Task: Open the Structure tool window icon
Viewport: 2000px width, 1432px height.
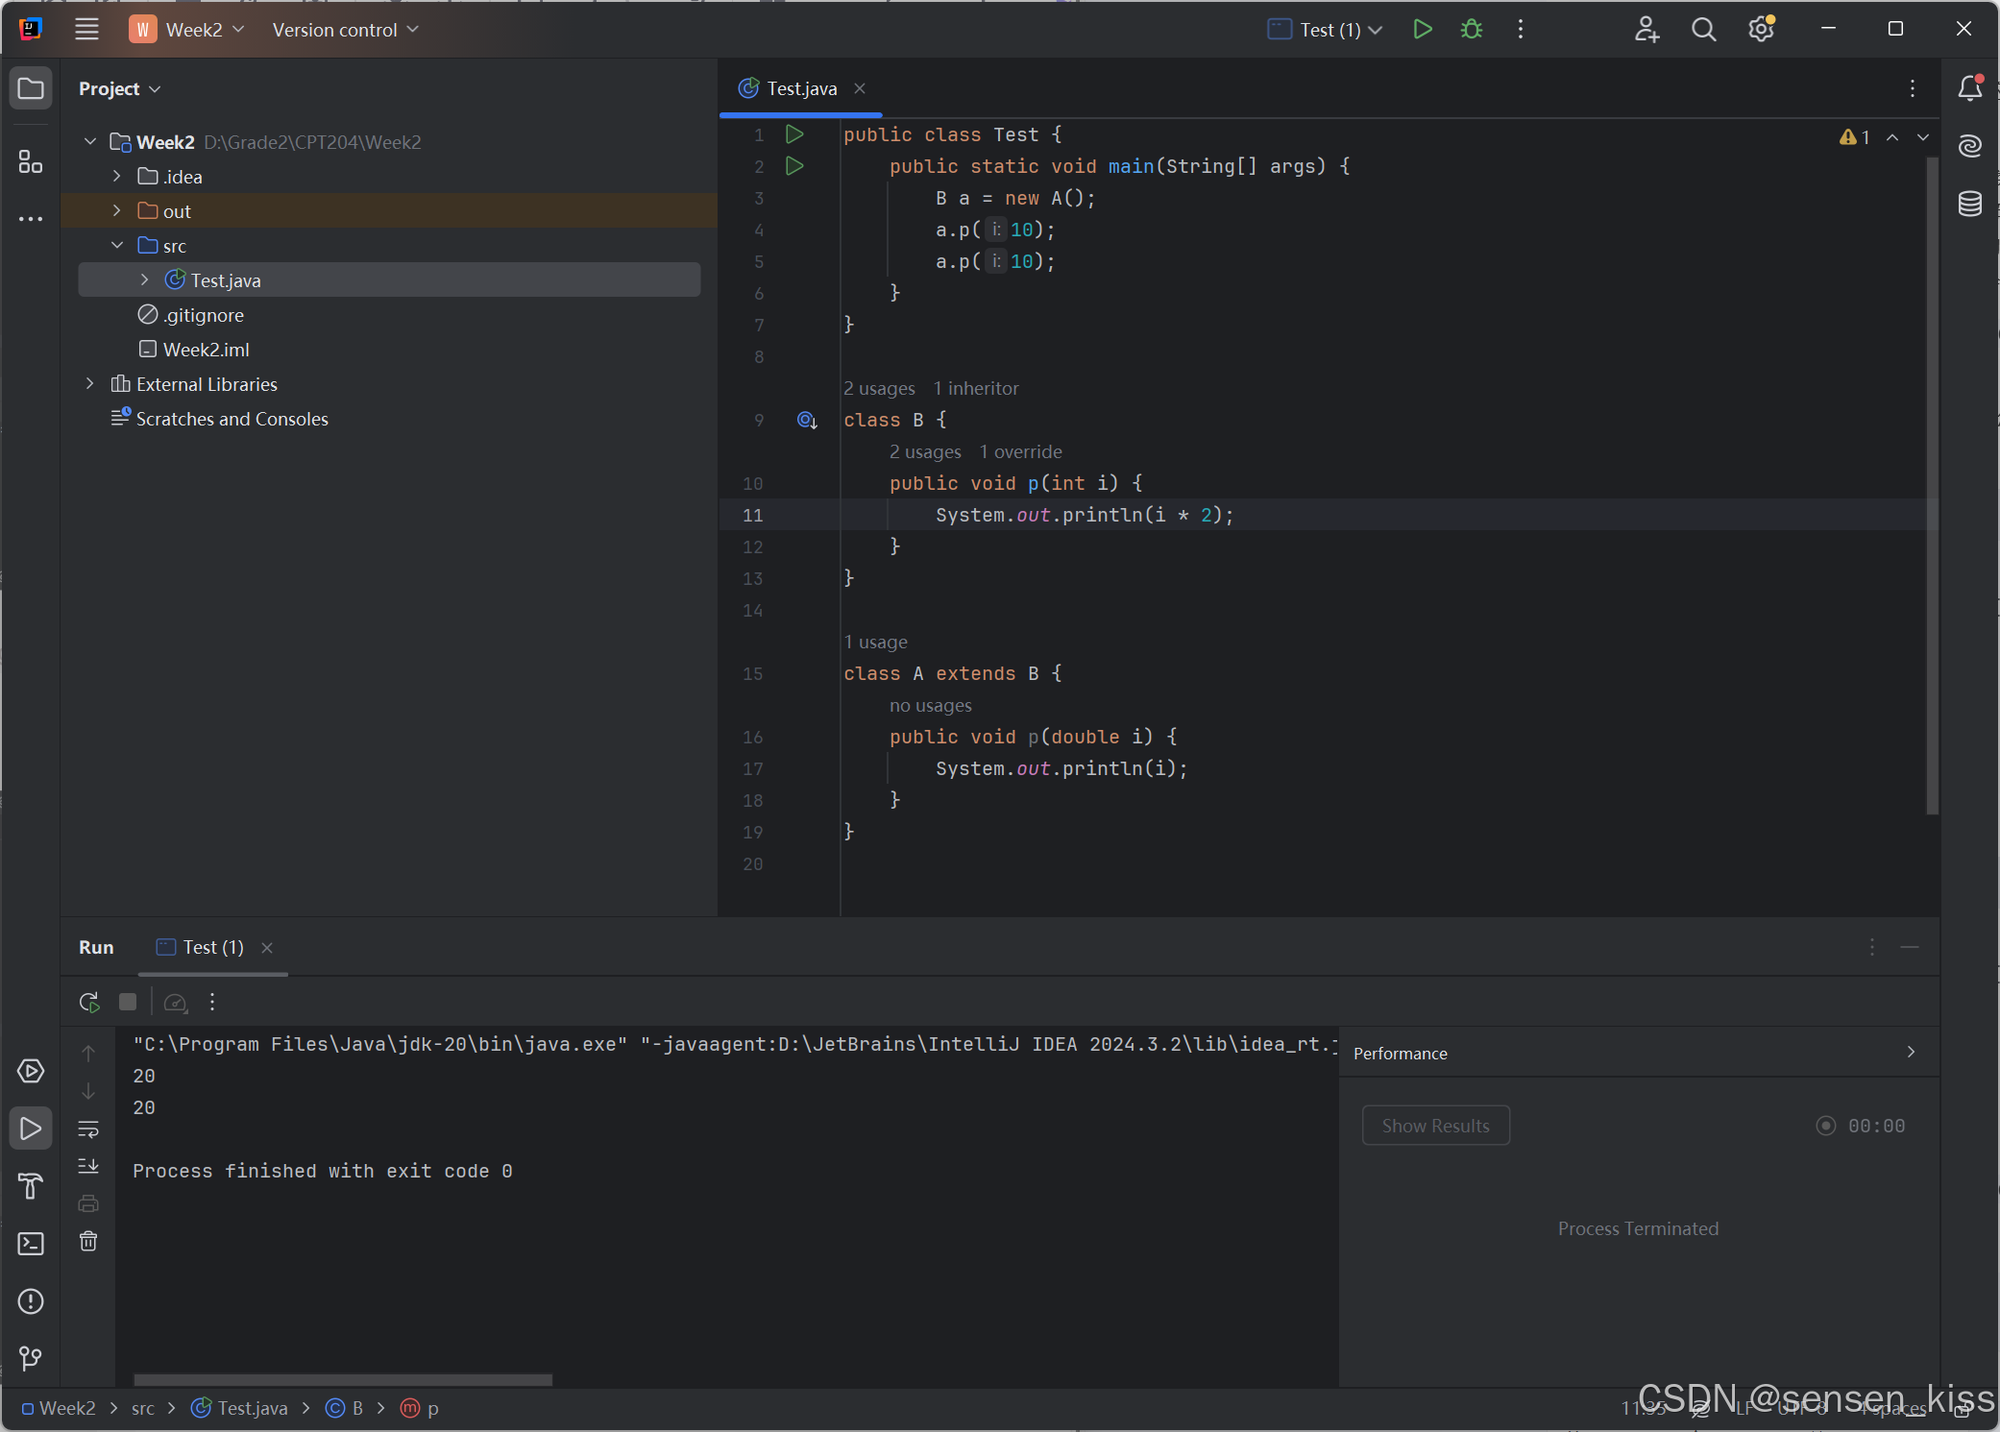Action: 31,161
